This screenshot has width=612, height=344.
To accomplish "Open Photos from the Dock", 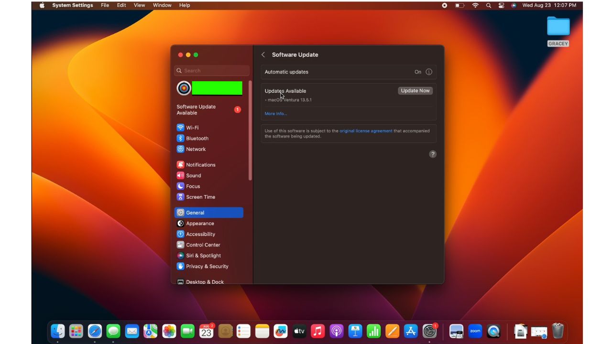I will point(169,331).
